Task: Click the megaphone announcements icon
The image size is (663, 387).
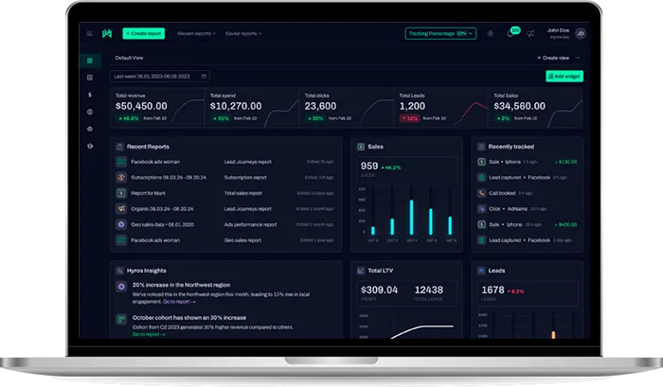Action: [530, 34]
